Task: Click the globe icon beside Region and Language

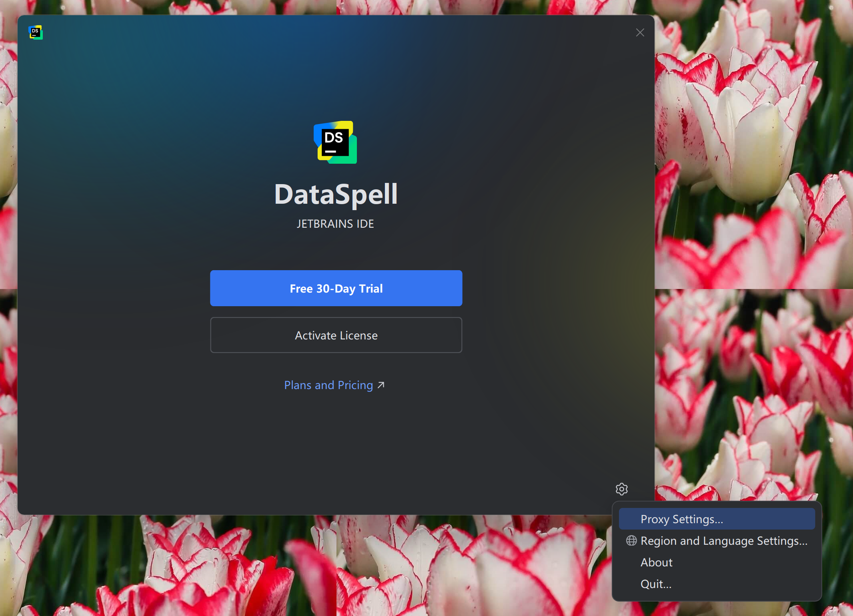Action: tap(631, 541)
